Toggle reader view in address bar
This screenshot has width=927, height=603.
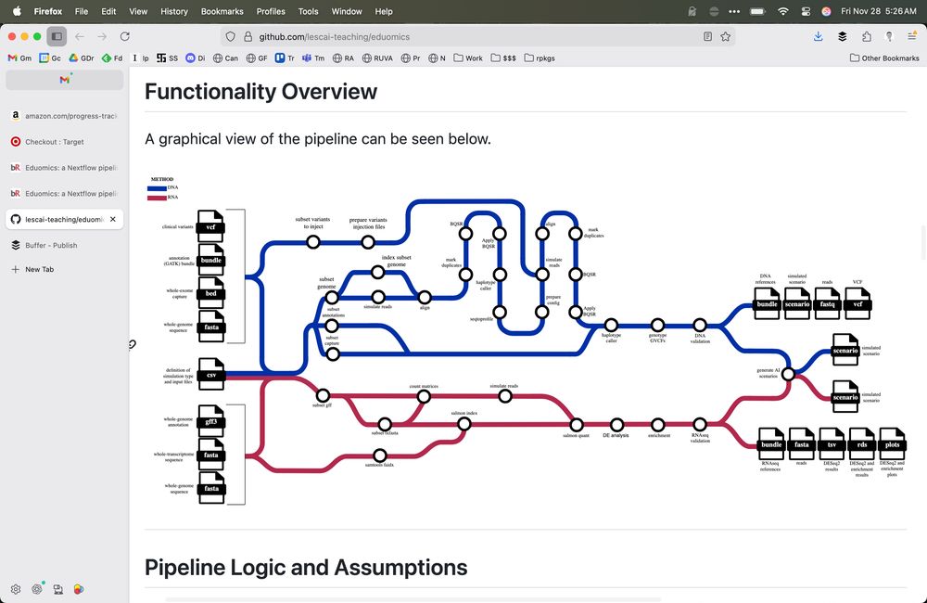tap(707, 37)
